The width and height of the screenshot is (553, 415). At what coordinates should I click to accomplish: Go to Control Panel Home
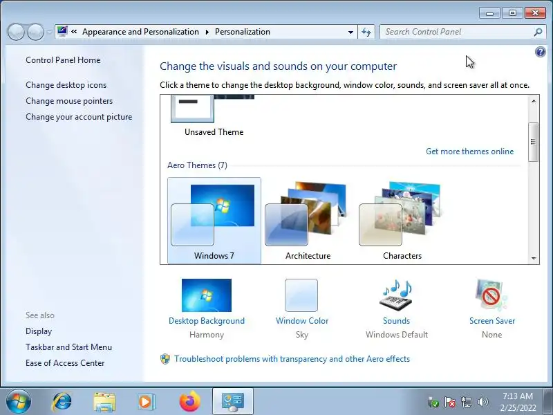click(x=63, y=60)
